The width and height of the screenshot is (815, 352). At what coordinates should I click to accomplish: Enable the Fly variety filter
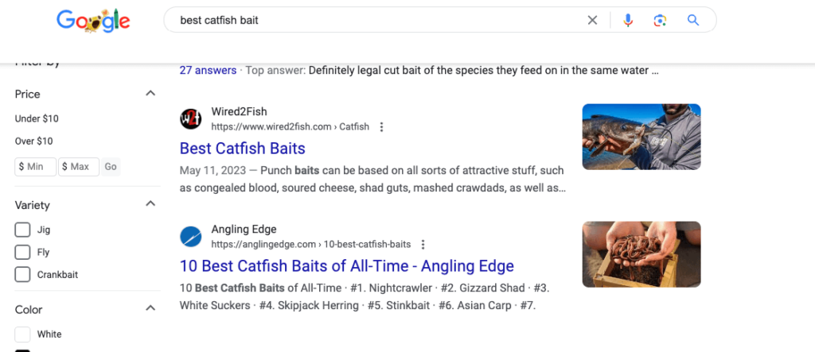(23, 253)
